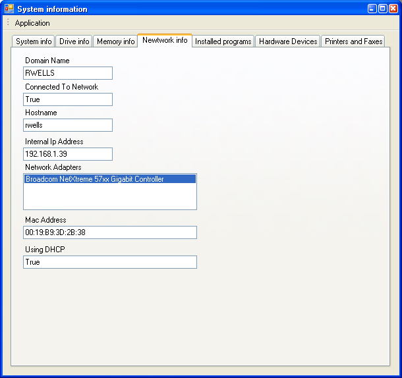Screen dimensions: 402x378
Task: Select the Memory info tab
Action: point(115,41)
